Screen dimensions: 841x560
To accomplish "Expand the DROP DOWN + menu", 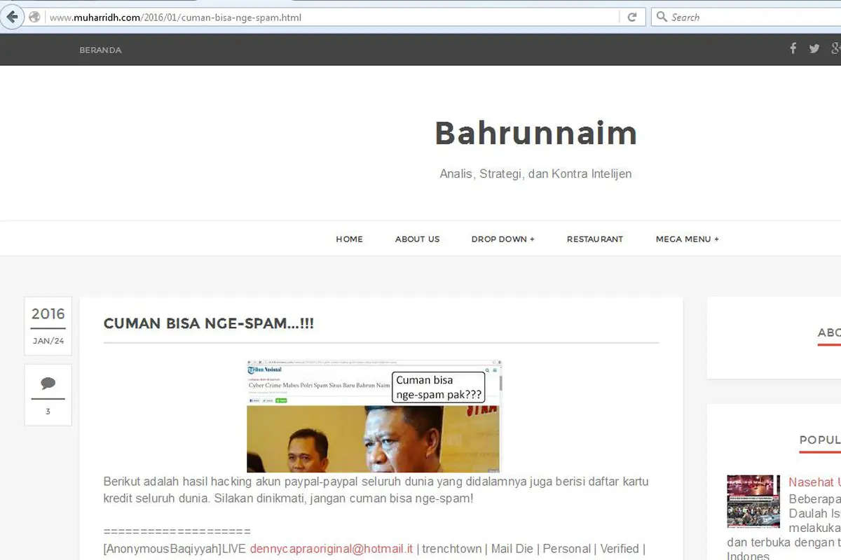I will click(502, 239).
